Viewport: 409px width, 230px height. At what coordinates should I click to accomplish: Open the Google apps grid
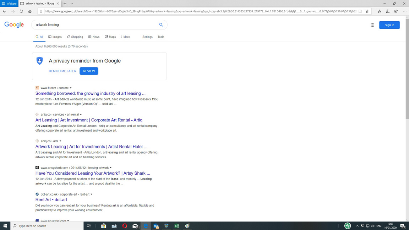point(372,25)
